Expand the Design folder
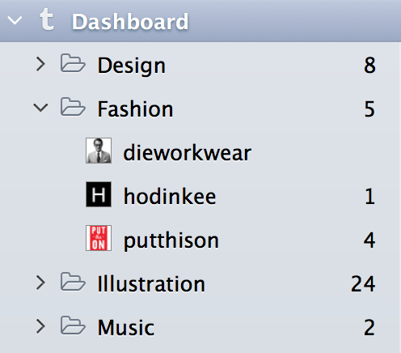The width and height of the screenshot is (401, 353). click(40, 64)
